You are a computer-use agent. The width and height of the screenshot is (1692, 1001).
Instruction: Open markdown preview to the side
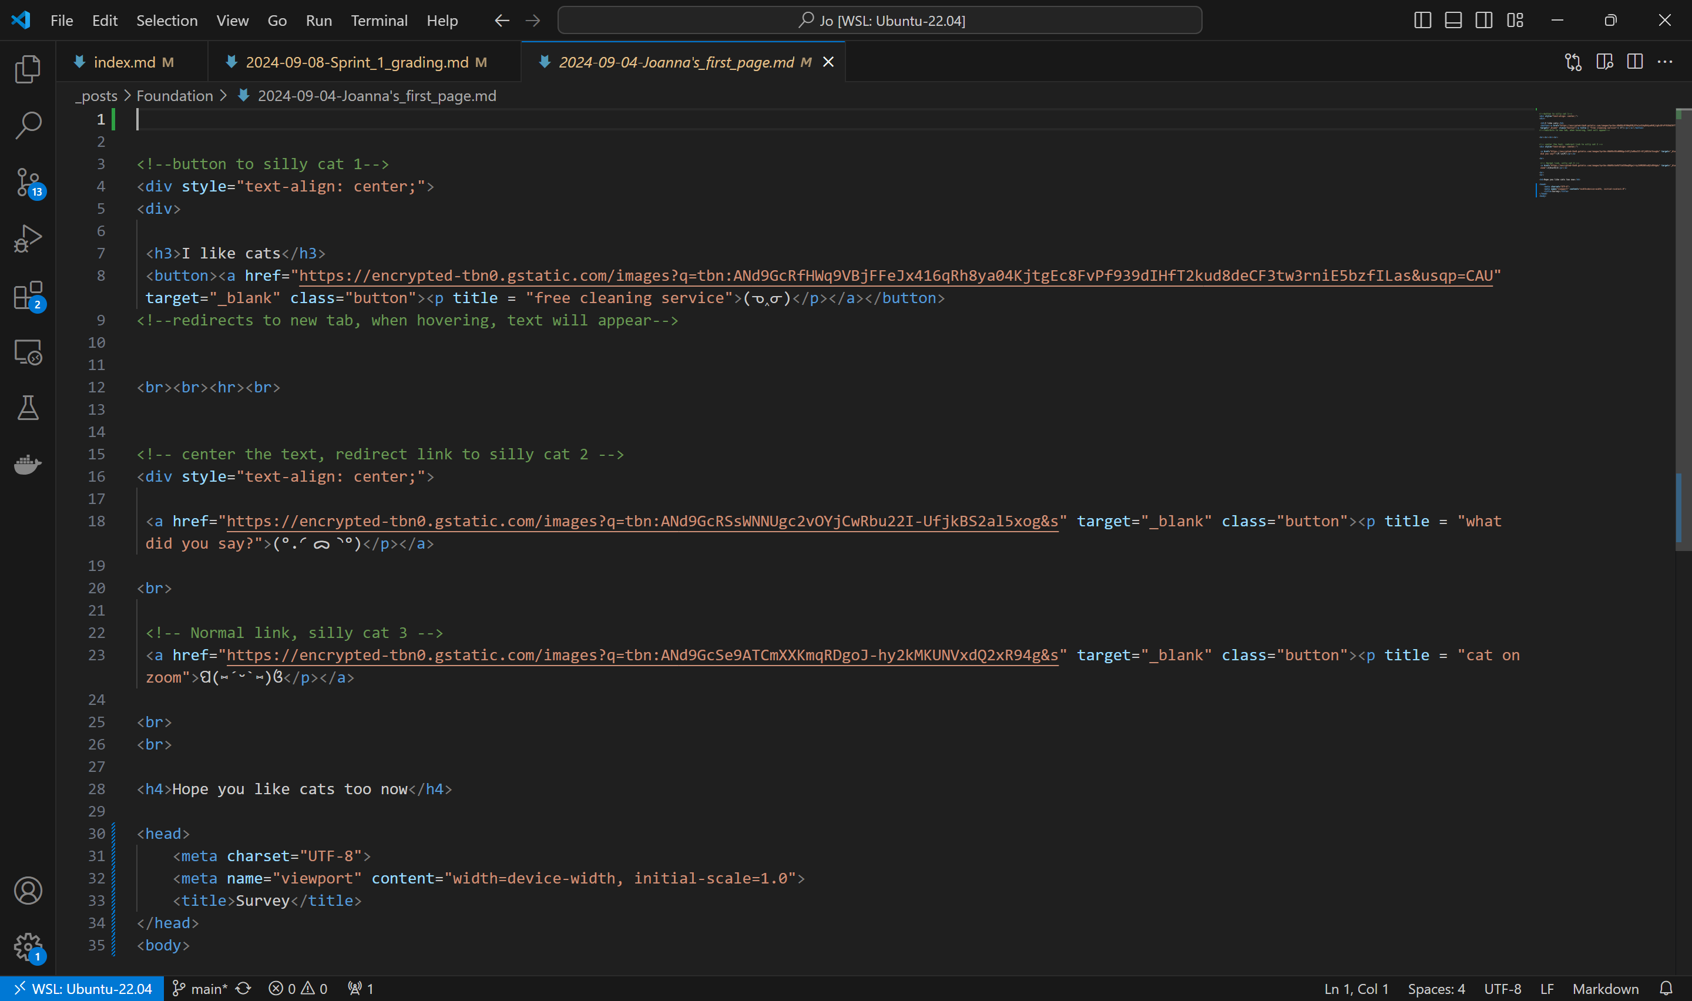1604,62
